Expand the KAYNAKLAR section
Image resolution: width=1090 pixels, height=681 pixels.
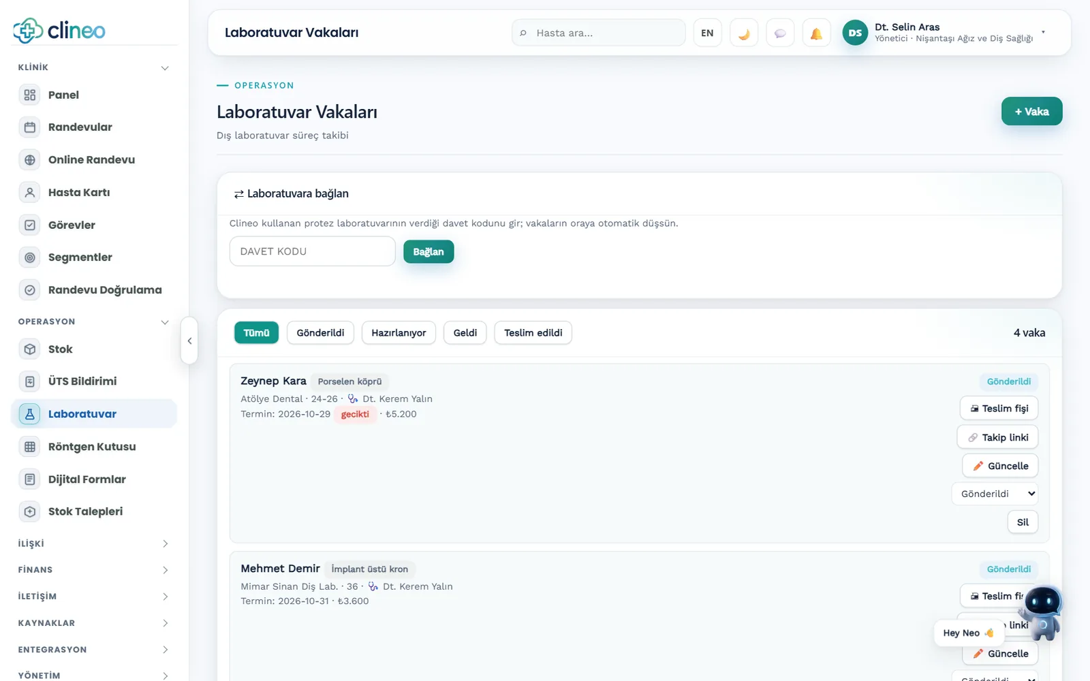pos(94,623)
